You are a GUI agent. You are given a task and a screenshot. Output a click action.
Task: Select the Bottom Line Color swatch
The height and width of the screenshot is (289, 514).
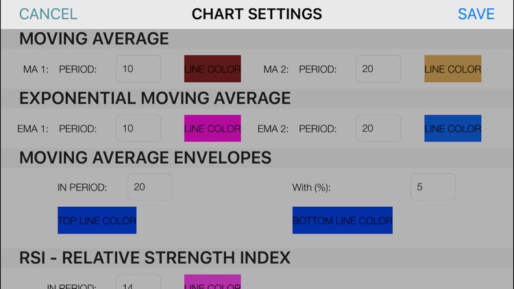point(342,221)
